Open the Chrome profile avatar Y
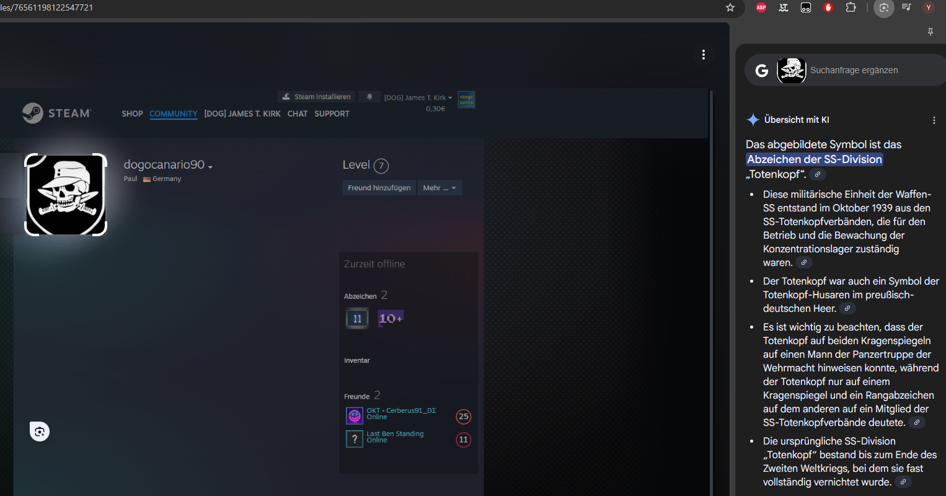 tap(928, 7)
